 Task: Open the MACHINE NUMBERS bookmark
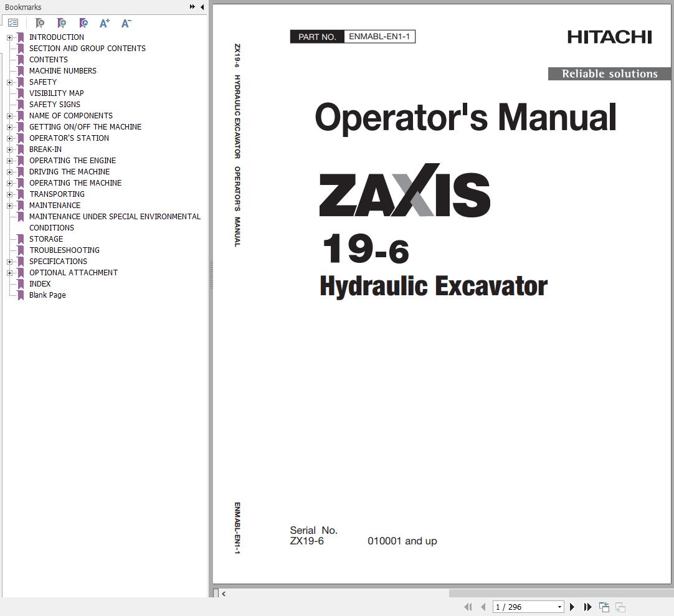click(x=63, y=71)
